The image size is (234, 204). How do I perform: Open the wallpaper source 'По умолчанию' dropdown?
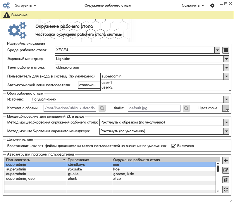coord(226,100)
